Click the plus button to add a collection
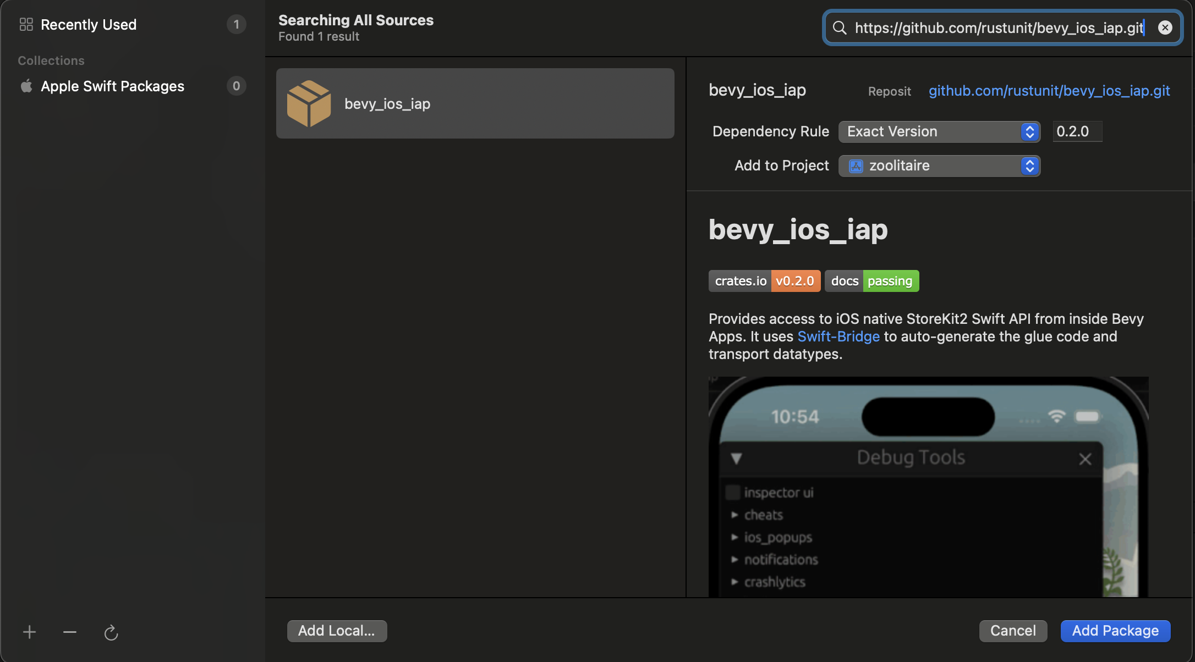Screen dimensions: 1195x662 coord(29,632)
